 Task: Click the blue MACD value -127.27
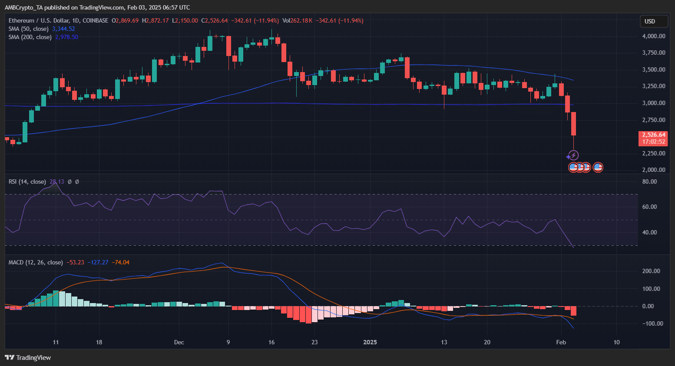point(98,262)
